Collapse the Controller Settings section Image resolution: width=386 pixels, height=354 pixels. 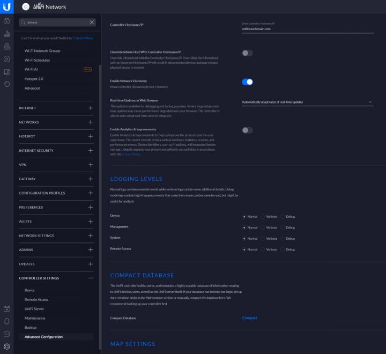point(91,278)
